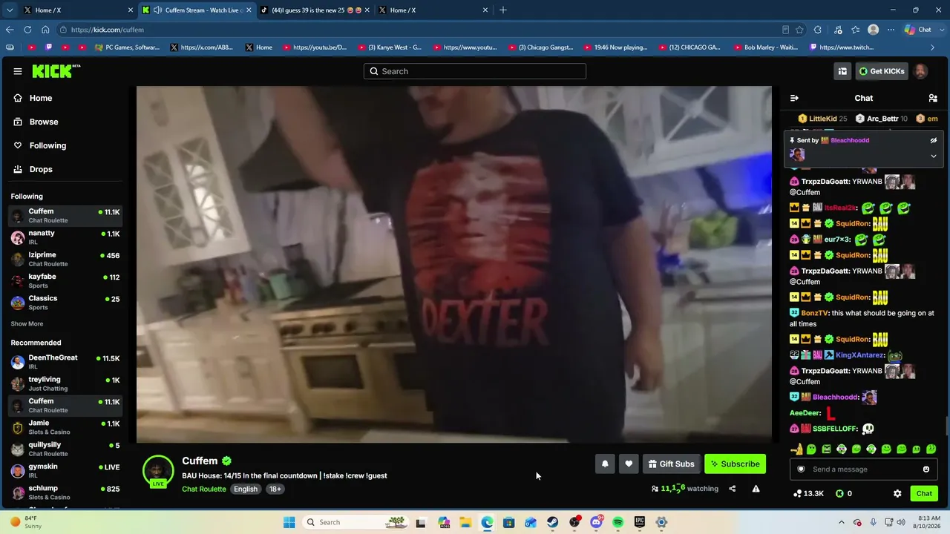Click the browser home icon

pos(45,30)
